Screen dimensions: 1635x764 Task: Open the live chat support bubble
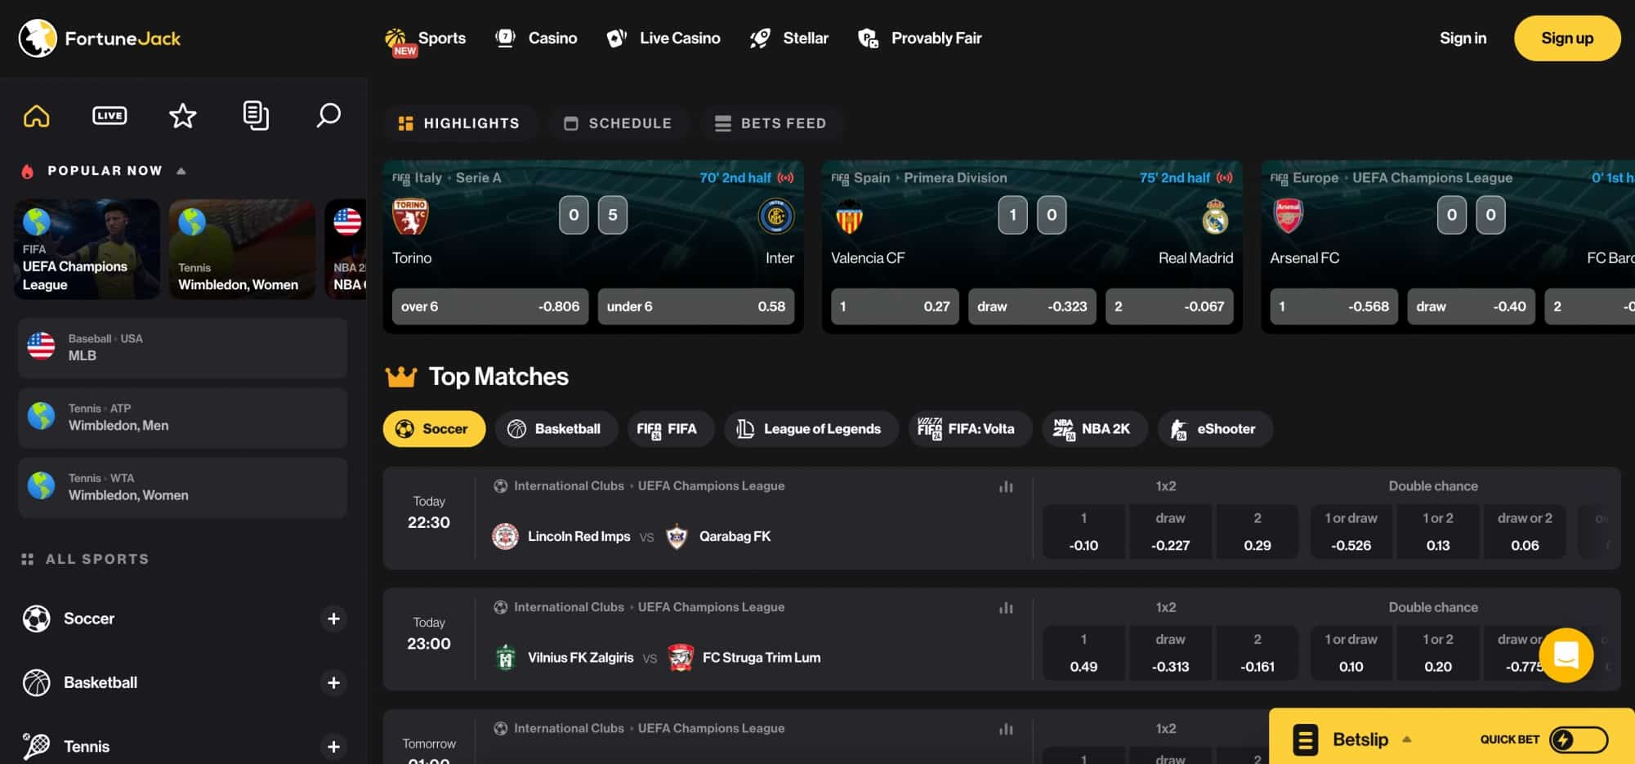click(1566, 655)
